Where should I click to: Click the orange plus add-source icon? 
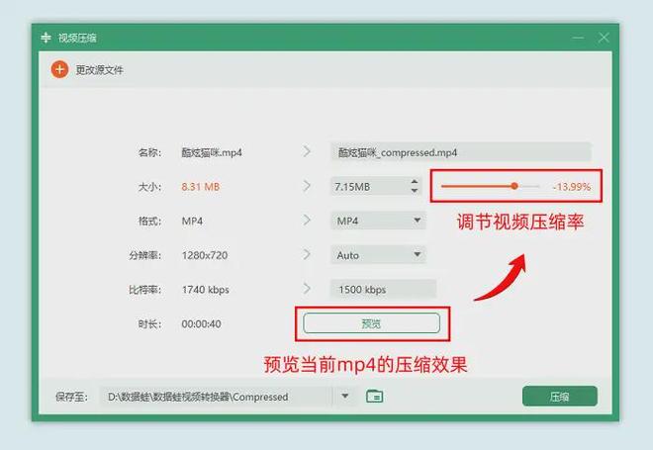pos(59,69)
